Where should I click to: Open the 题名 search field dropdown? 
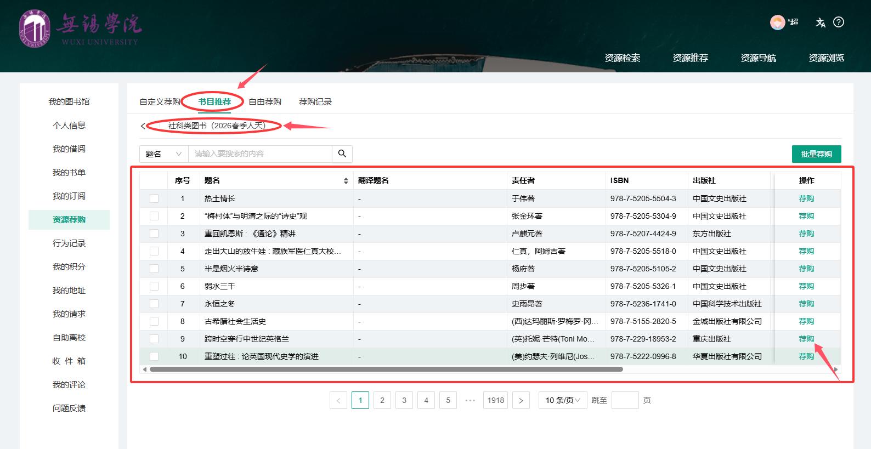[163, 154]
